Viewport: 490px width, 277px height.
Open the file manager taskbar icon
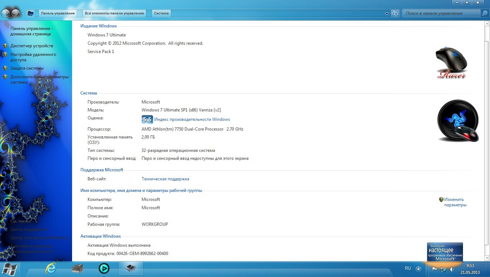click(x=77, y=268)
